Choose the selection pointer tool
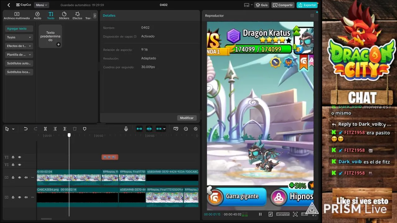Screen dimensions: 397x223 click(x=7, y=129)
